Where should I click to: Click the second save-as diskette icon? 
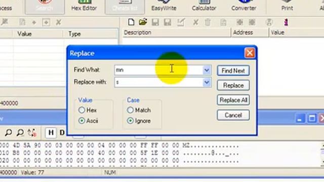[x=168, y=22]
